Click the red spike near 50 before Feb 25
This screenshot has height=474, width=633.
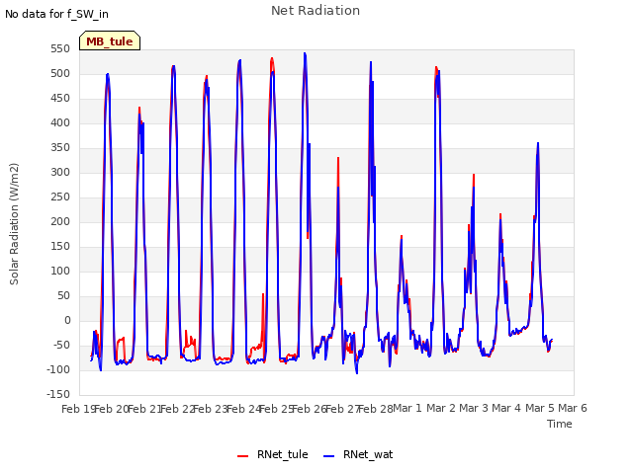pyautogui.click(x=263, y=295)
